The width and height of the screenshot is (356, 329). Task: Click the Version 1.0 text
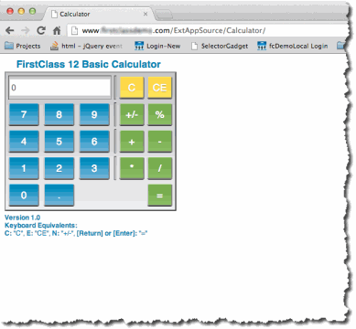point(22,218)
